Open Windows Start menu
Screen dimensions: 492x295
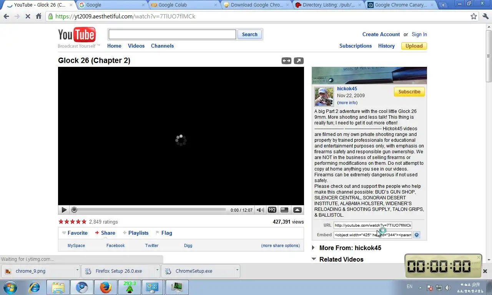[x=10, y=287]
